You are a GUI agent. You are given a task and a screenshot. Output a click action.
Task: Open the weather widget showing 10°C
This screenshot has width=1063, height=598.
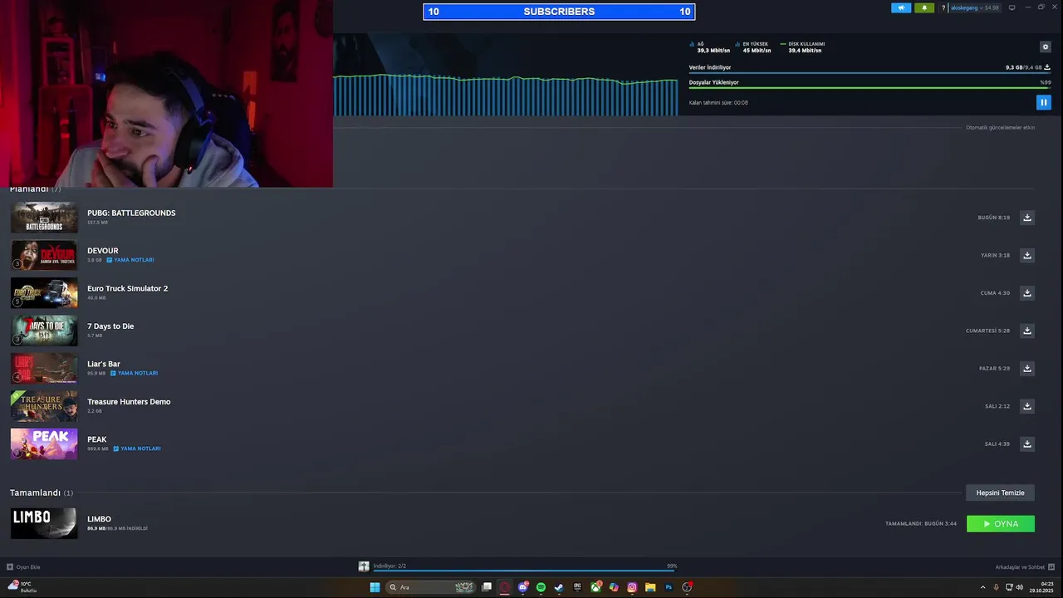click(x=22, y=587)
